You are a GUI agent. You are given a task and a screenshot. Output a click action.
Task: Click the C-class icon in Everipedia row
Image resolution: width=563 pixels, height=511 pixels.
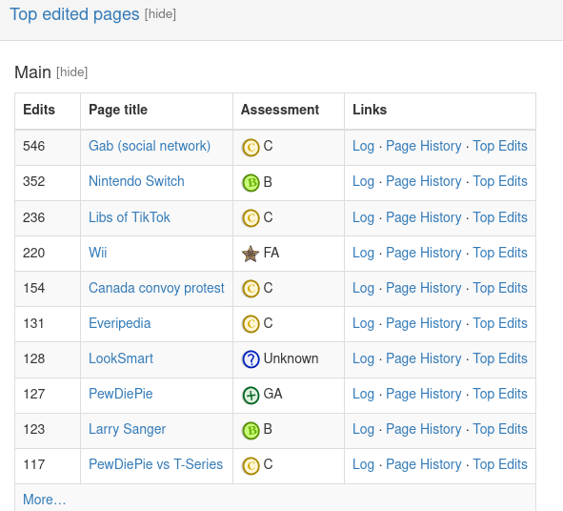[x=251, y=324]
